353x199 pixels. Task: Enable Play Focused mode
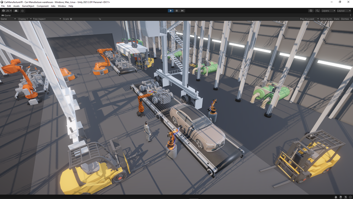307,19
